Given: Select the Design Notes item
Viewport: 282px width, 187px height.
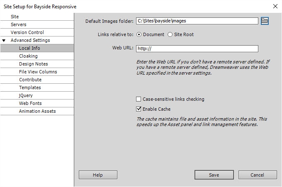Looking at the screenshot, I should (33, 64).
